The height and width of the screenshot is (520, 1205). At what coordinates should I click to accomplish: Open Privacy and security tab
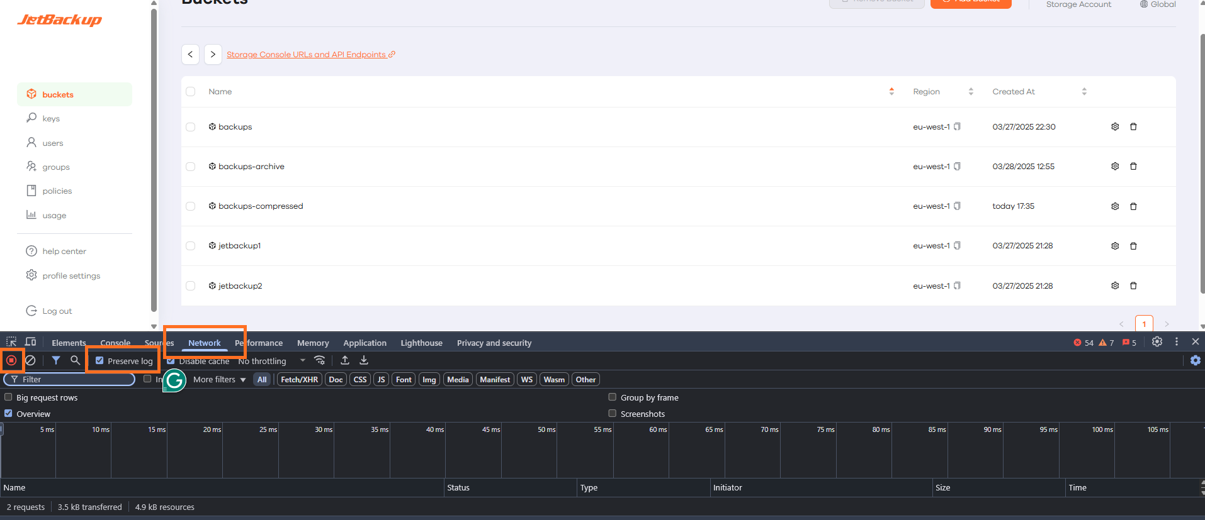pyautogui.click(x=494, y=343)
